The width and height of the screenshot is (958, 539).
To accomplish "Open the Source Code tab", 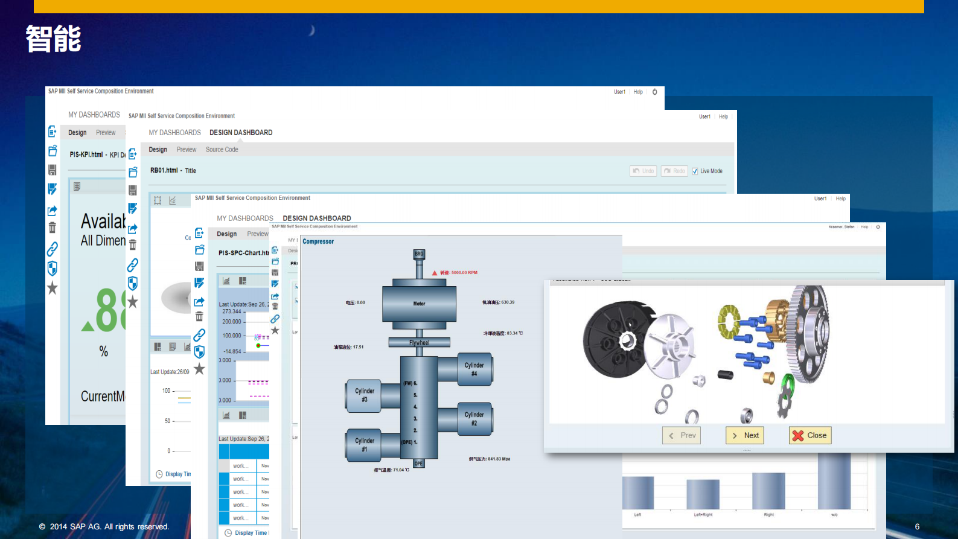I will tap(222, 150).
